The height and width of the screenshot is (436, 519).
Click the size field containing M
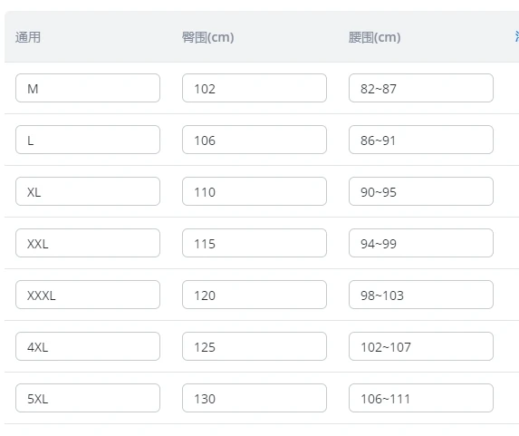click(88, 88)
